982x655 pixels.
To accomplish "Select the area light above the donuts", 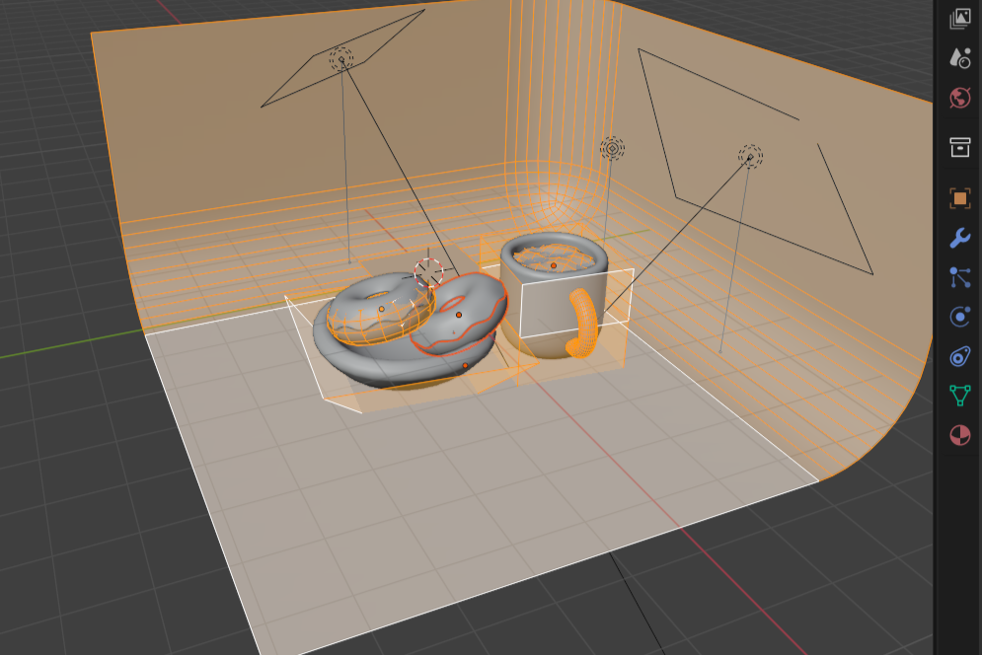I will [341, 59].
